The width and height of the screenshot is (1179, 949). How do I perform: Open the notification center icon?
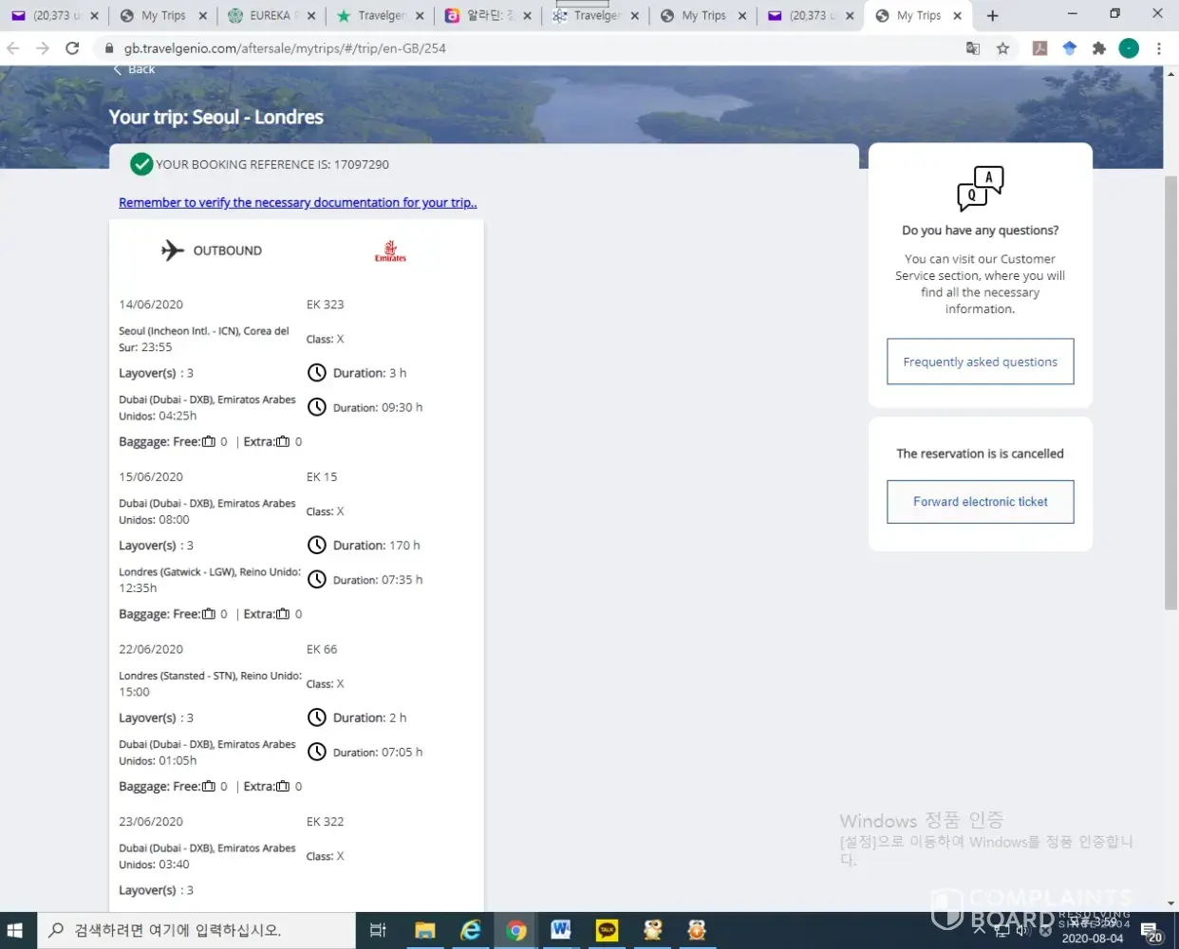(1151, 931)
